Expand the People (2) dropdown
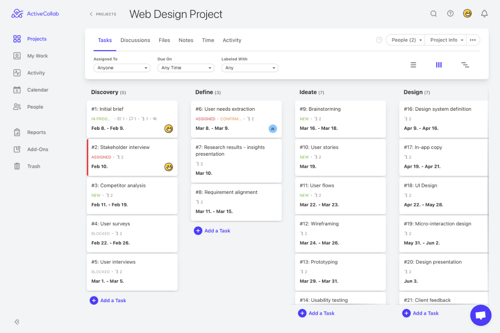 point(405,40)
